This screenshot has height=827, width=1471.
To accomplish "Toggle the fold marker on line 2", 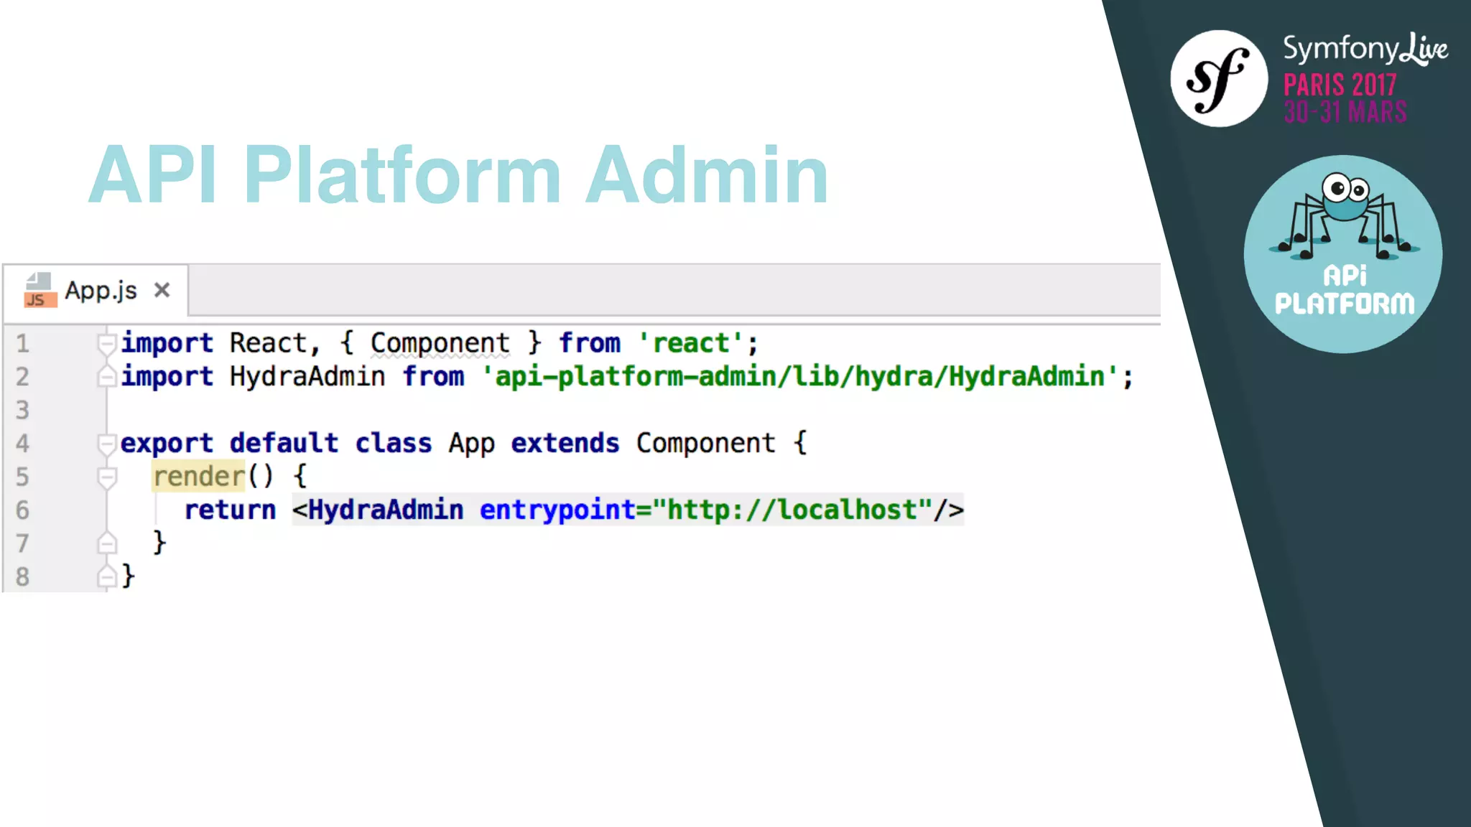I will point(106,376).
